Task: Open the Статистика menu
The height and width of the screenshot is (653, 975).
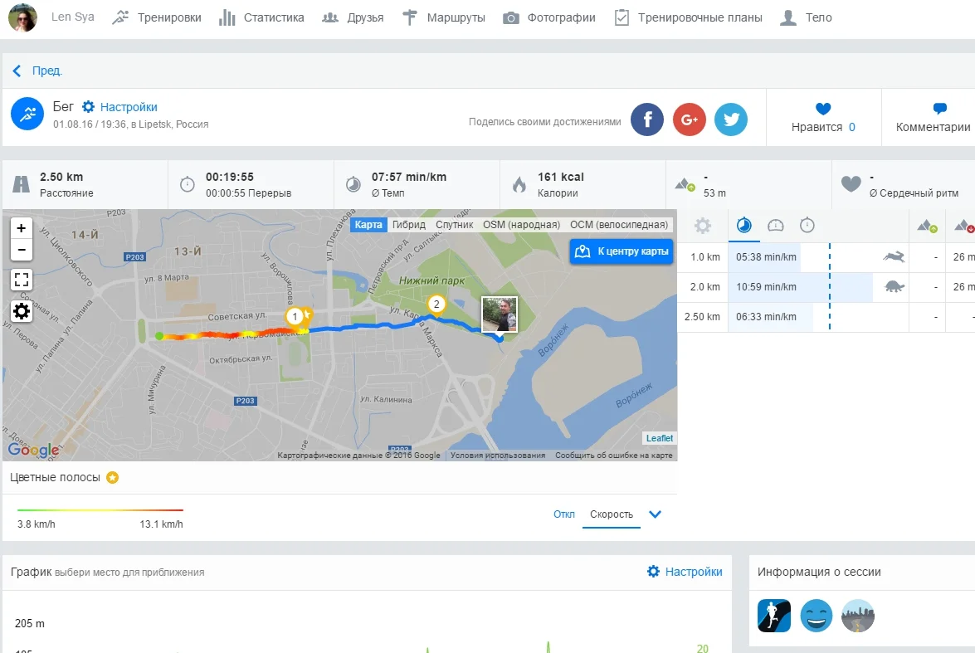Action: pyautogui.click(x=261, y=17)
